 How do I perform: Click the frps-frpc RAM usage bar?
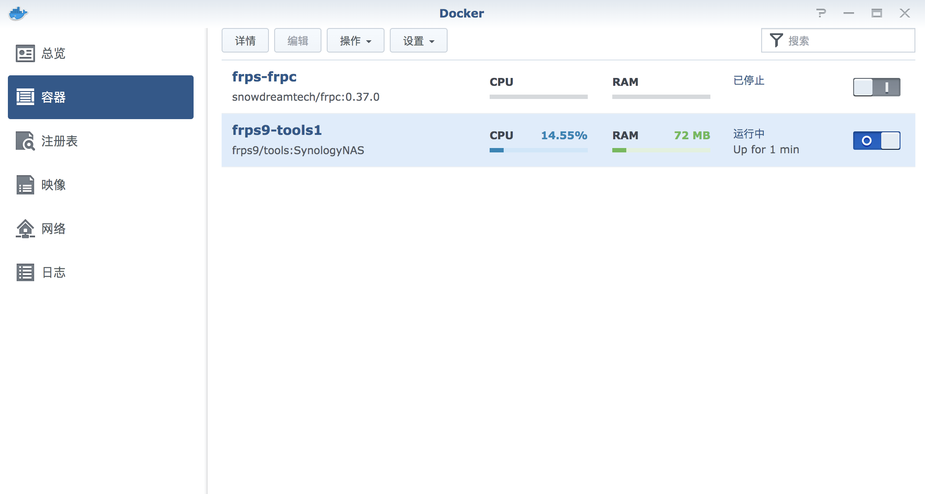661,97
